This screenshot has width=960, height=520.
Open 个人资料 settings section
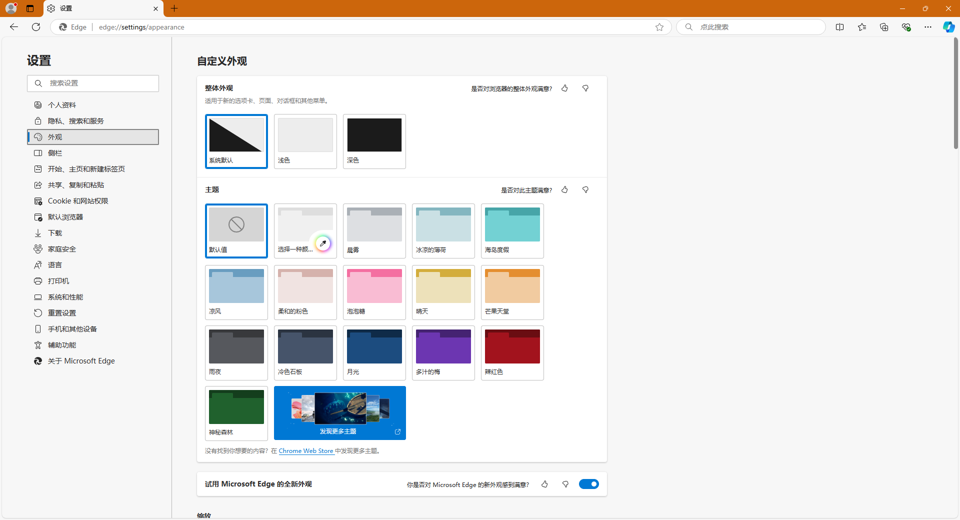point(93,105)
